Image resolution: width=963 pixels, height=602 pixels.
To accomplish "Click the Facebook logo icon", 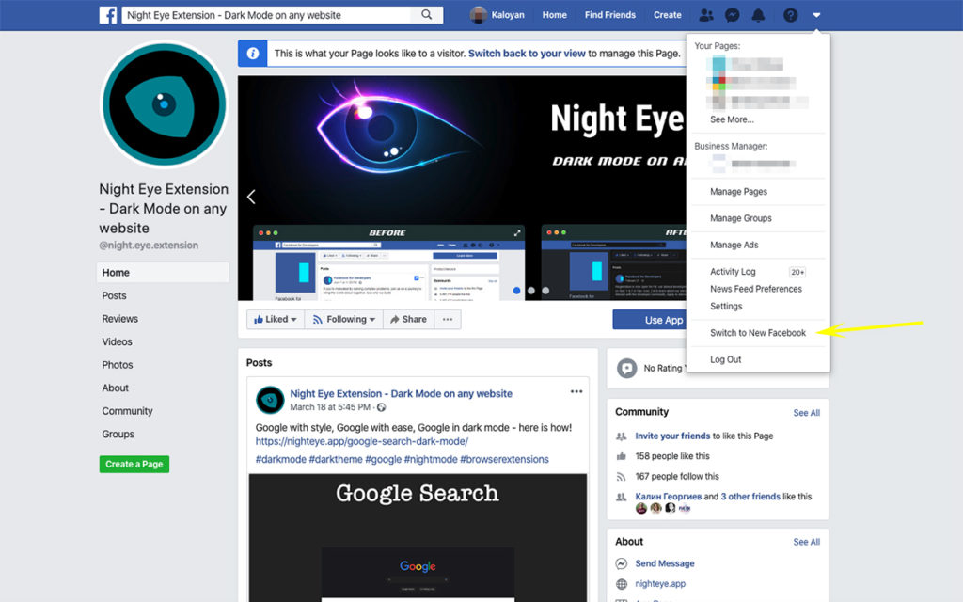I will click(x=108, y=15).
